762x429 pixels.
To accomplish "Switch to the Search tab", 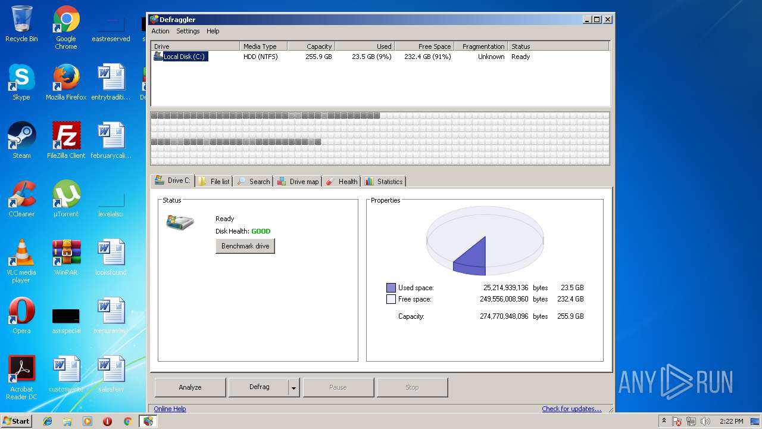I will coord(253,182).
